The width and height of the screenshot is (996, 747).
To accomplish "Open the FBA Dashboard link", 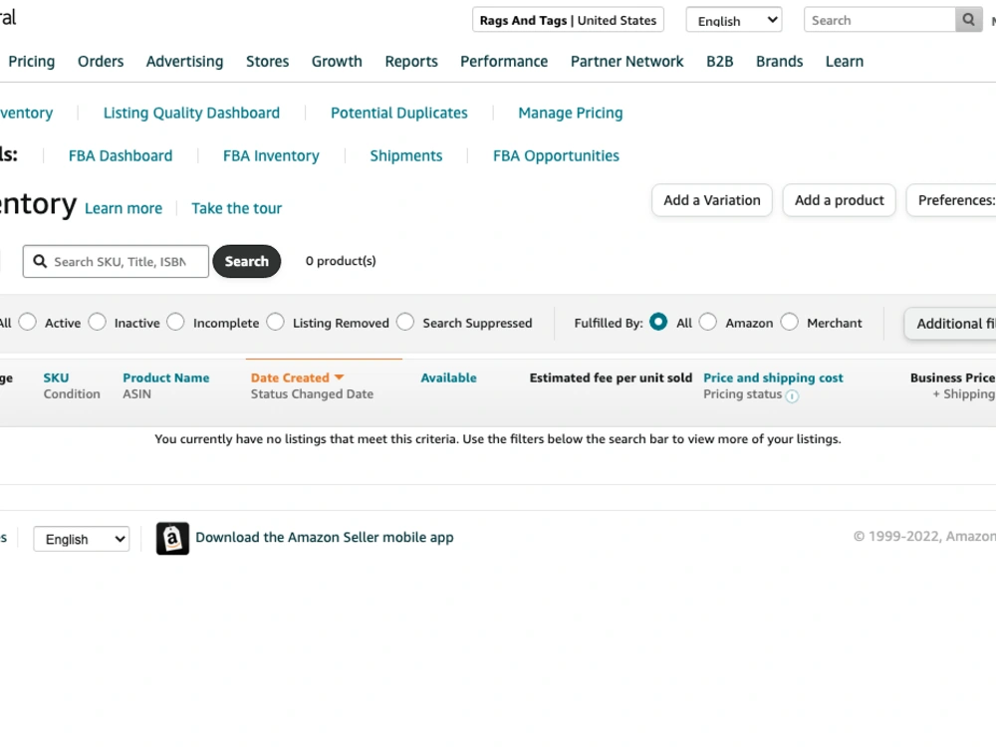I will click(121, 155).
